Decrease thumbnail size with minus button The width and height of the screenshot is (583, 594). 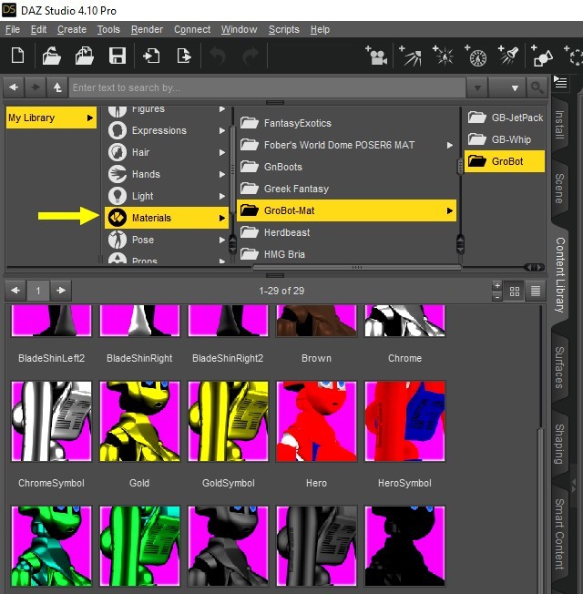(x=497, y=297)
